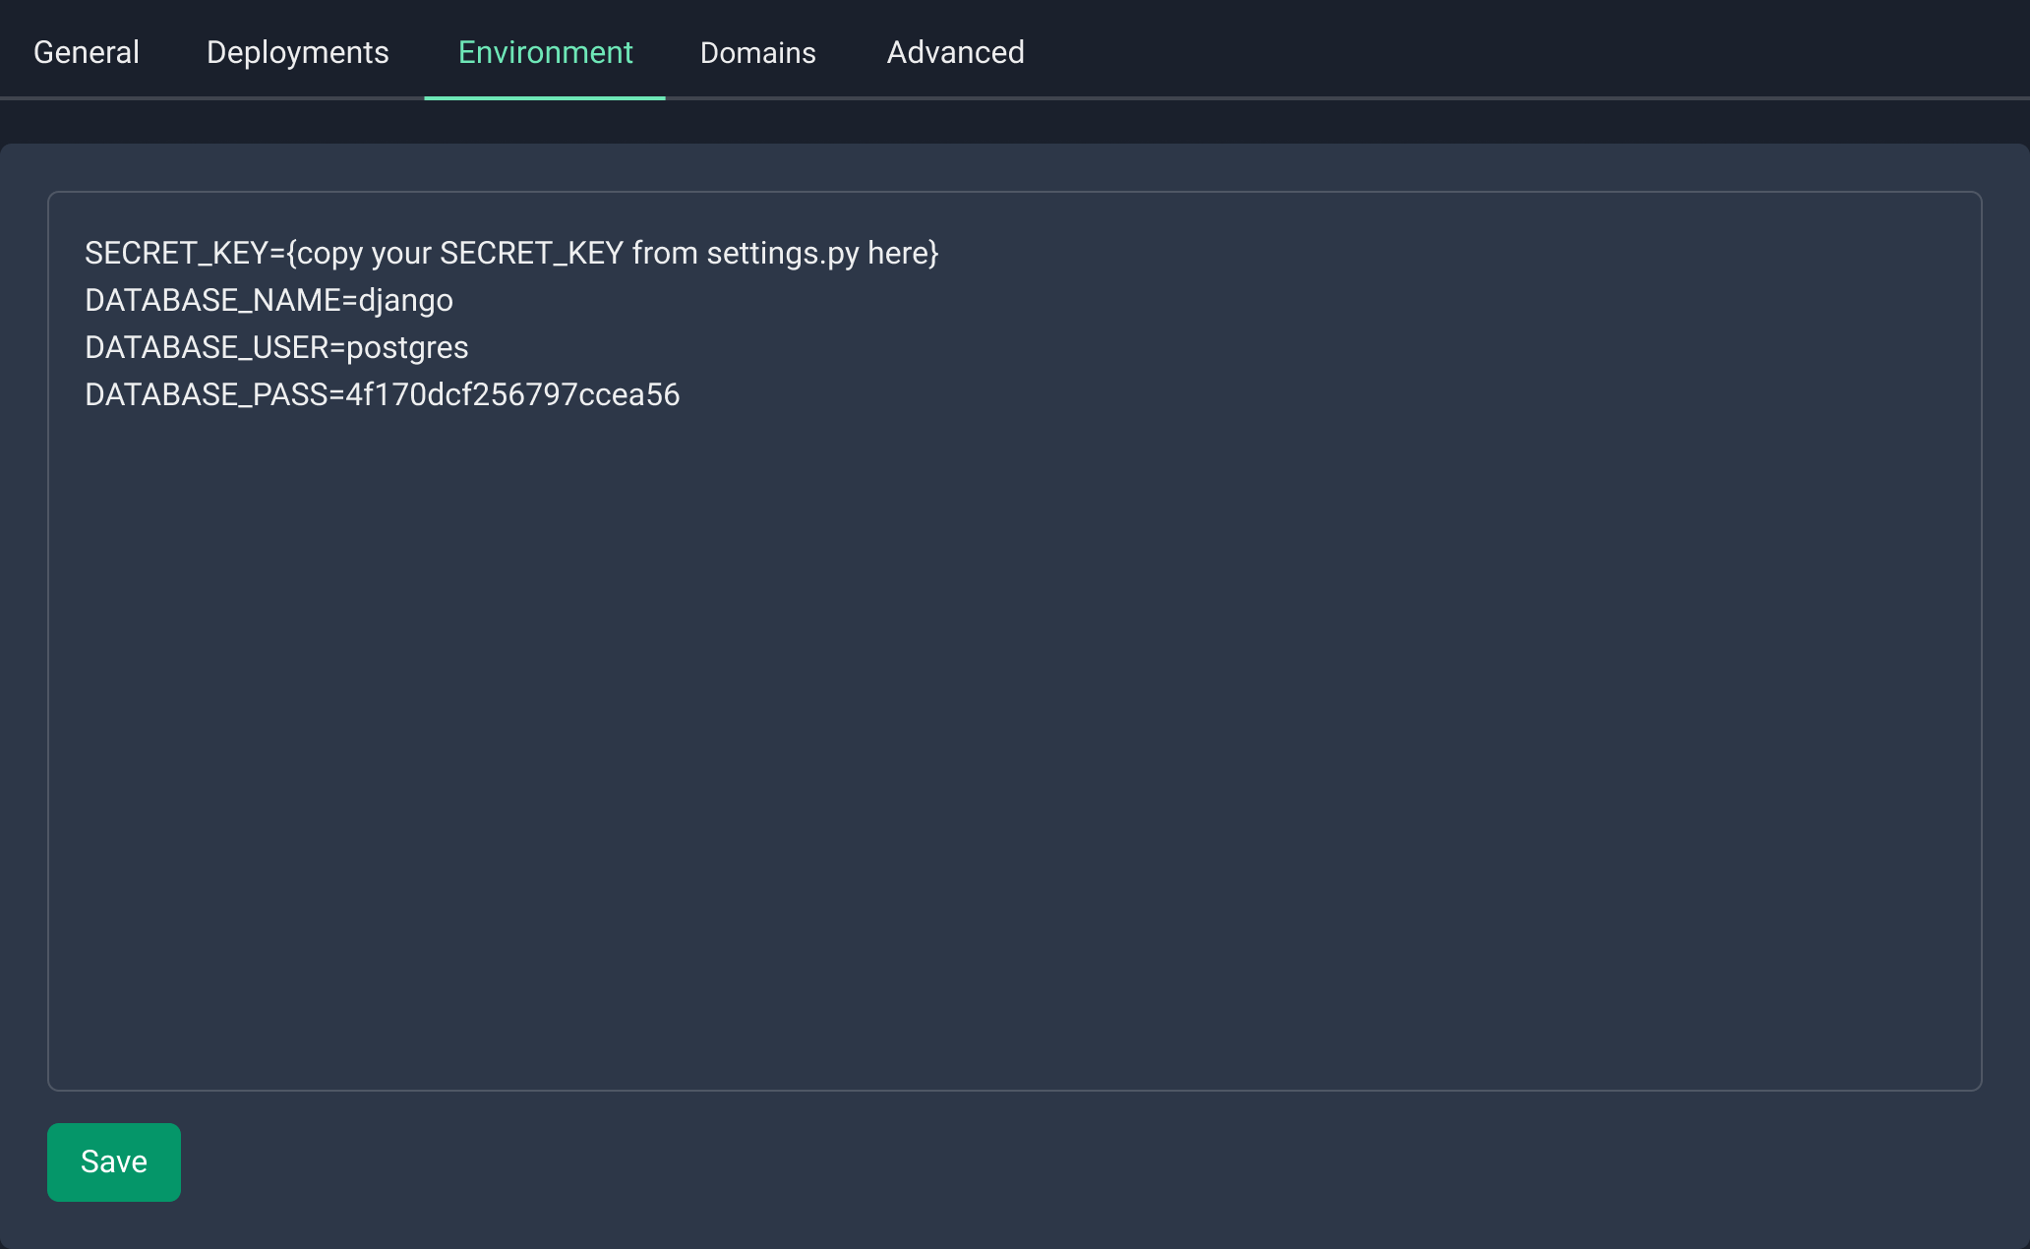Click the word here before closing brace
Image resolution: width=2030 pixels, height=1249 pixels.
[897, 254]
